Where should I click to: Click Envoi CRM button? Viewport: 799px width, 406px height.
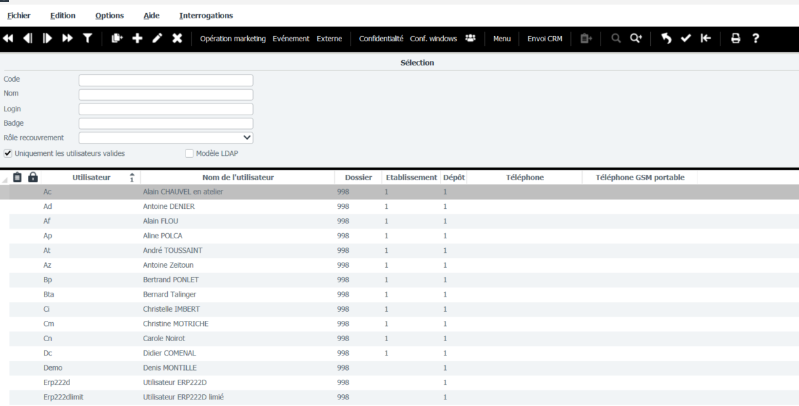point(545,39)
